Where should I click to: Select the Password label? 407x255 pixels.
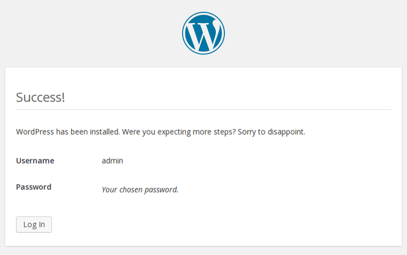click(34, 187)
